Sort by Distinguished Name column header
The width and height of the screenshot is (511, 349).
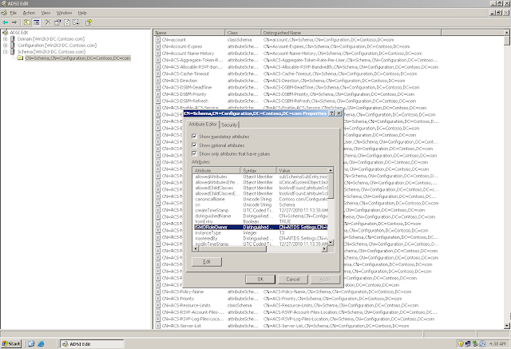point(351,33)
